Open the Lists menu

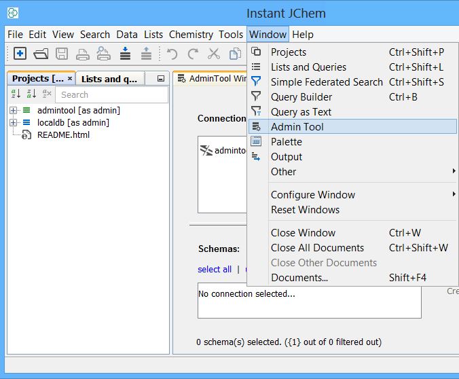point(153,35)
